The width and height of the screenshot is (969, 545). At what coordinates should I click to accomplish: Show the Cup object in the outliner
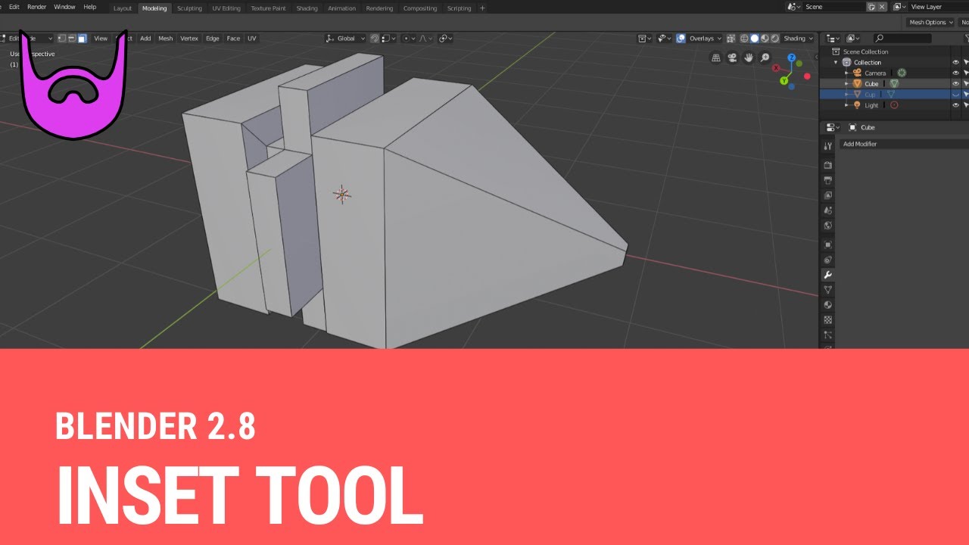(955, 95)
